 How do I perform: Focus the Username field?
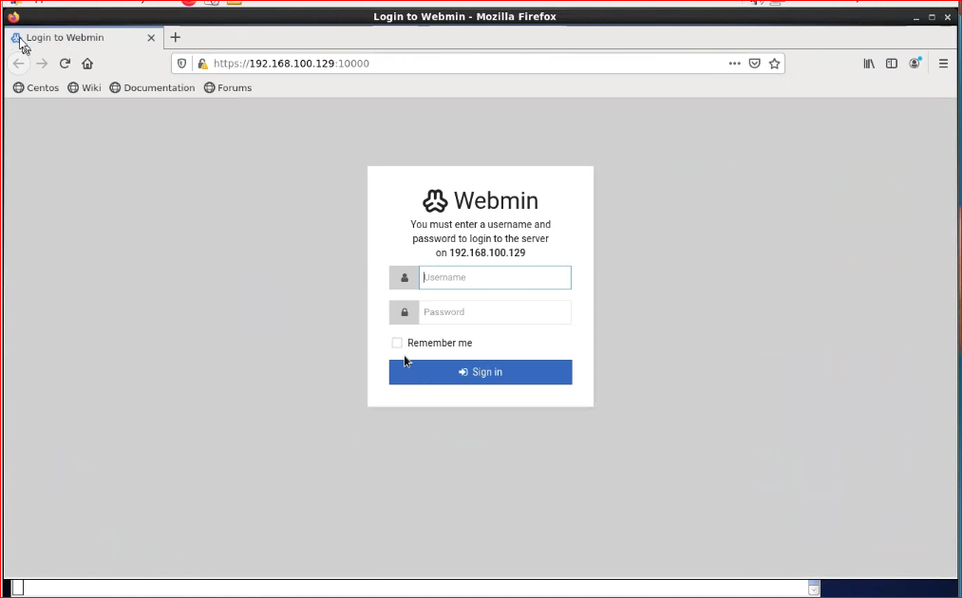point(495,277)
